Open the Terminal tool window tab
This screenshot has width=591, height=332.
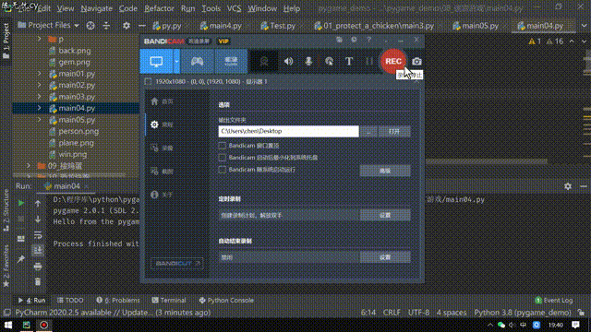[169, 301]
